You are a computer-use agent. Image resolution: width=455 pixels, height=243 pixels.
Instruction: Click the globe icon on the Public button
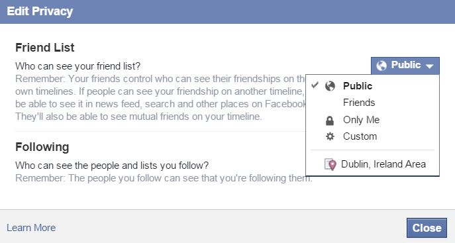click(x=381, y=66)
